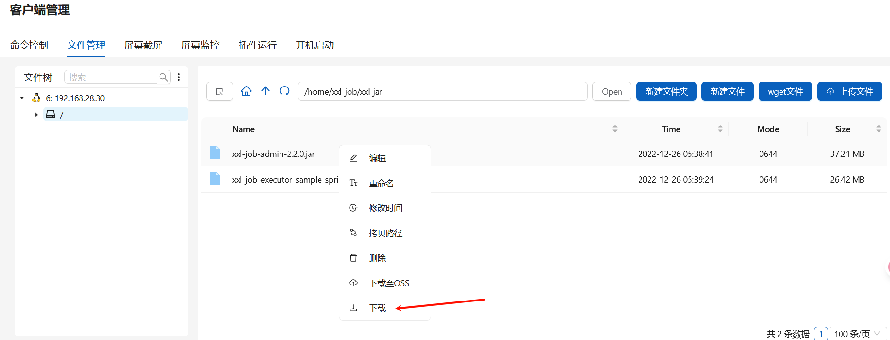Sort the file list by Time column
This screenshot has height=340, width=890.
point(720,129)
